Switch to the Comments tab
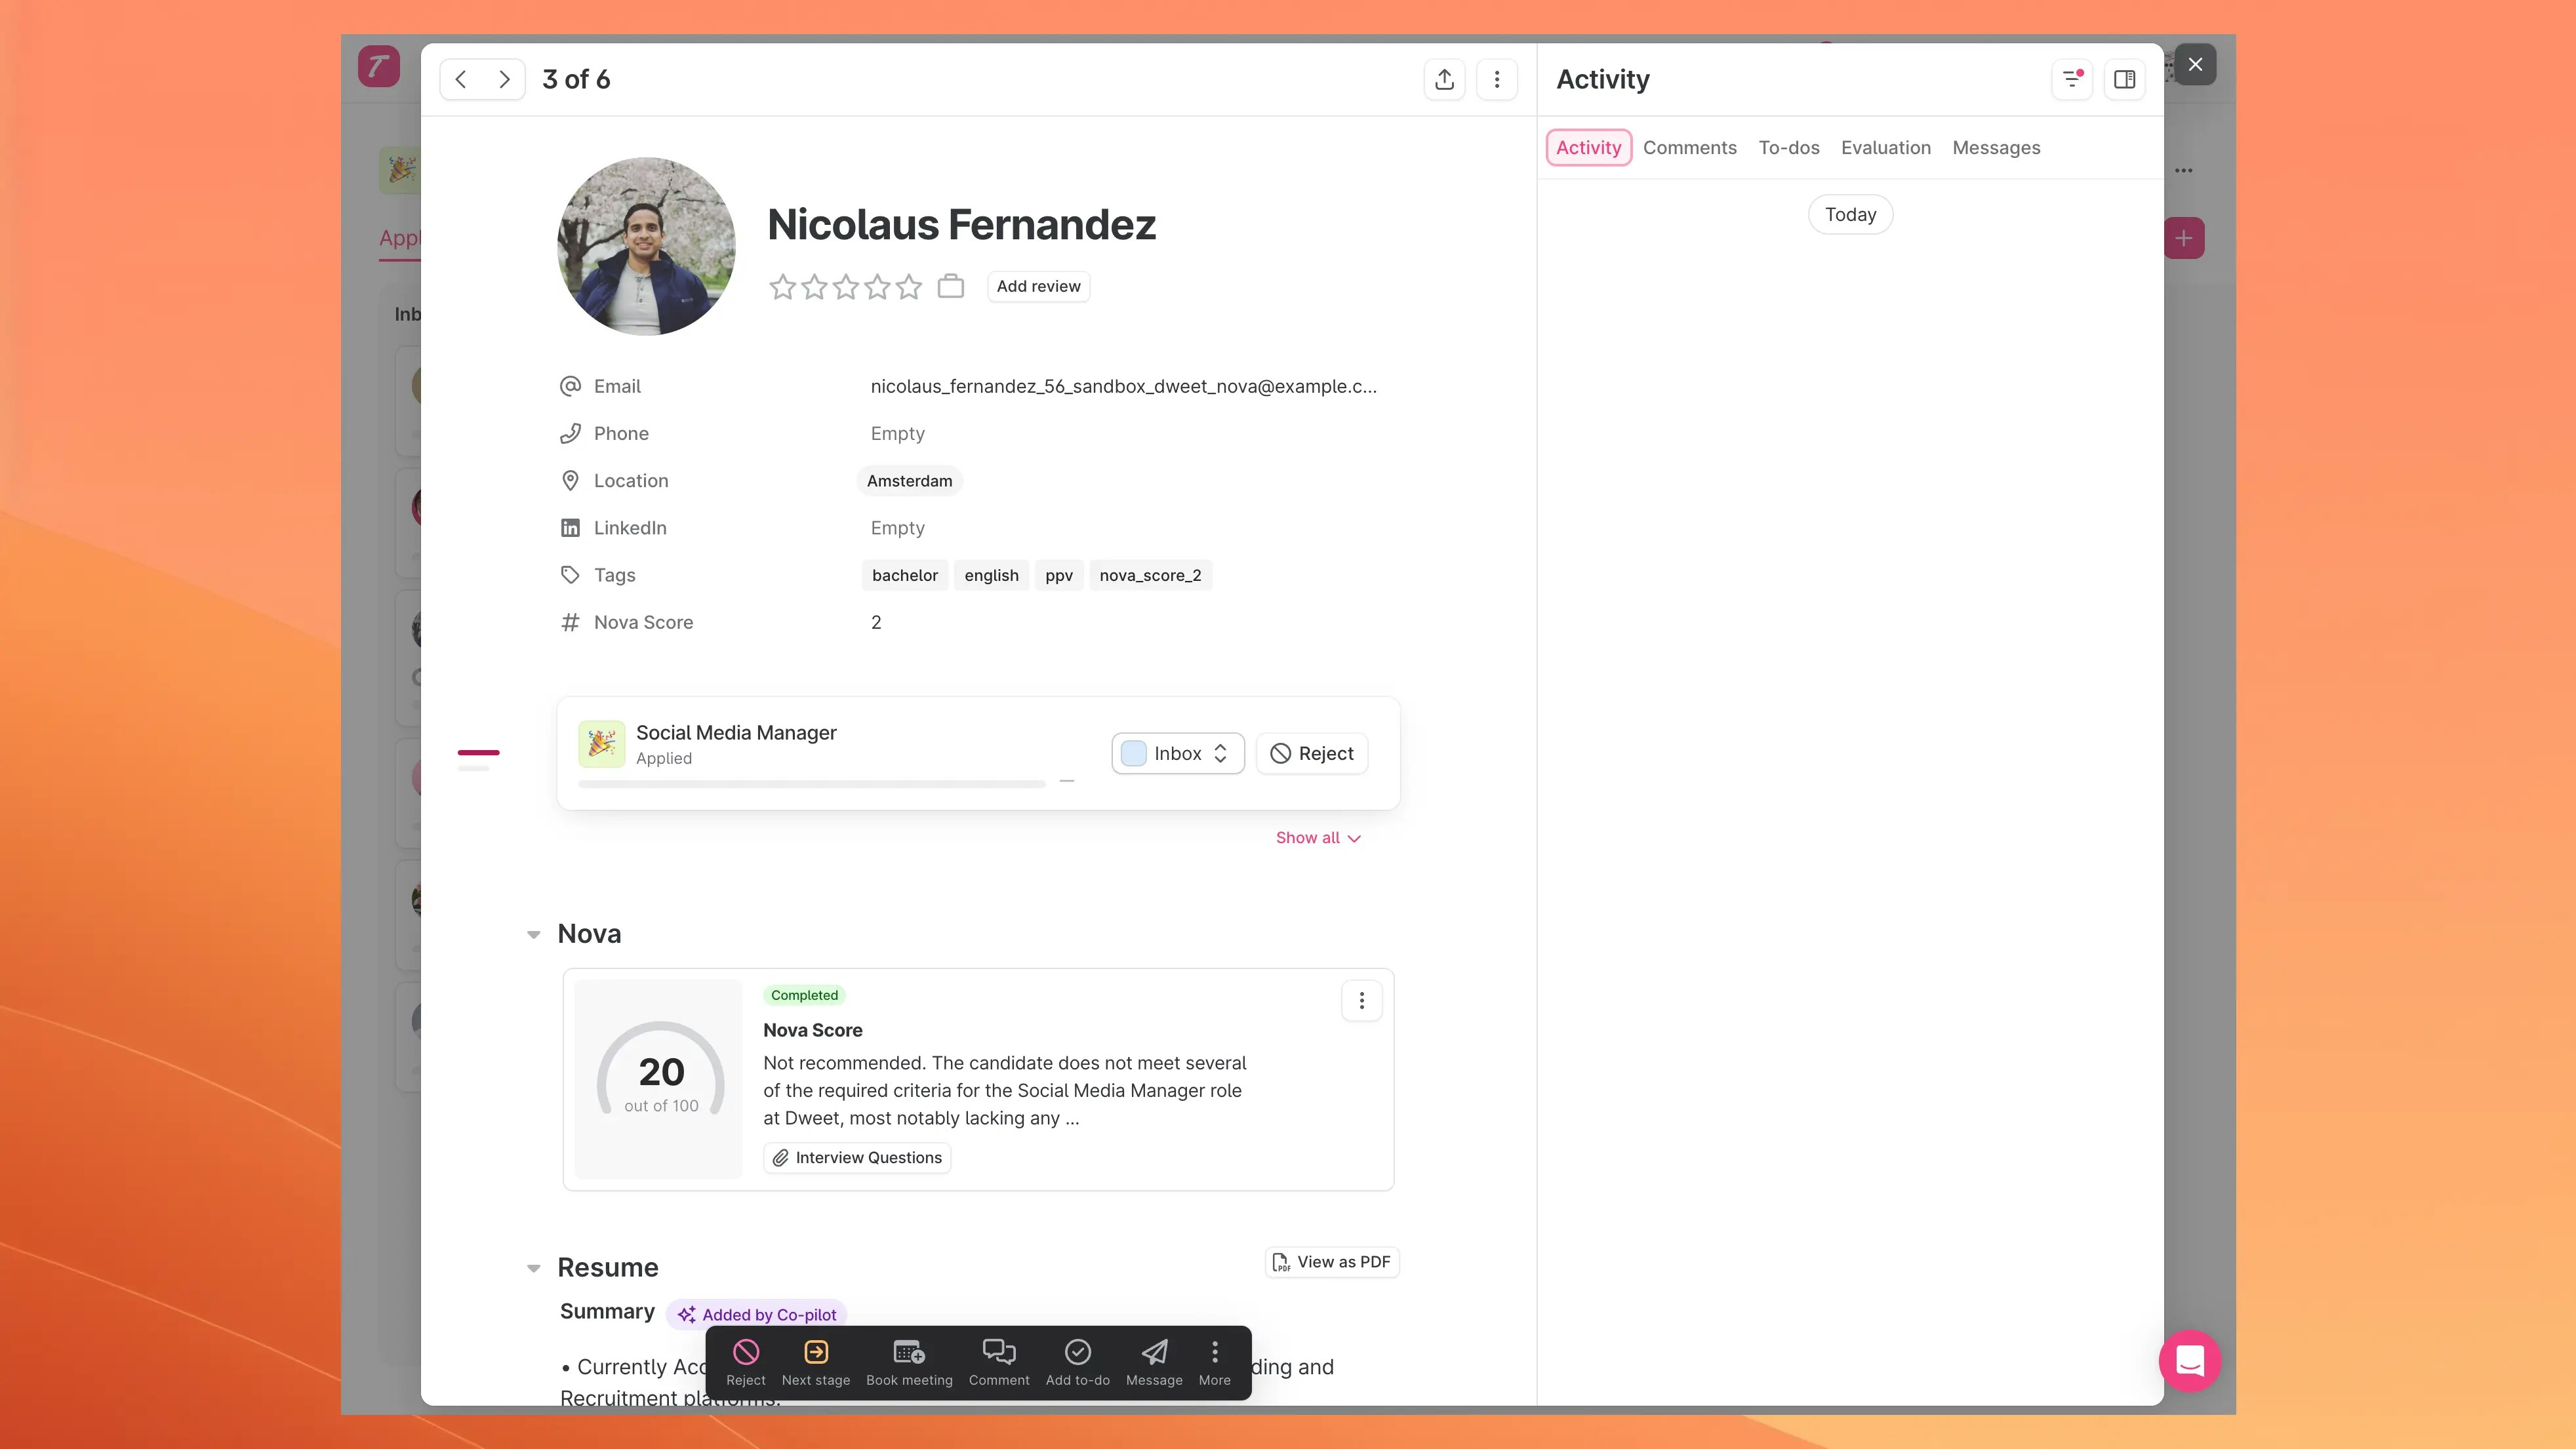The width and height of the screenshot is (2576, 1449). pos(1689,148)
